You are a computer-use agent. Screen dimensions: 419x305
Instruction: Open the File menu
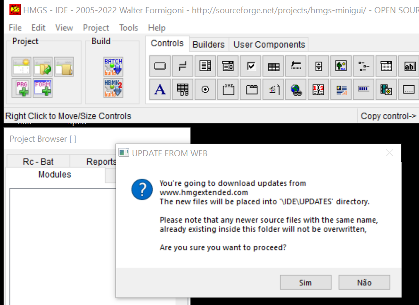tap(15, 28)
